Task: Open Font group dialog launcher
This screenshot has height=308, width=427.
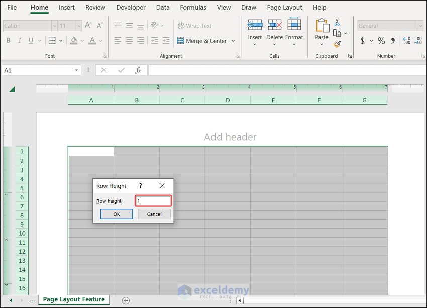Action: coord(105,56)
